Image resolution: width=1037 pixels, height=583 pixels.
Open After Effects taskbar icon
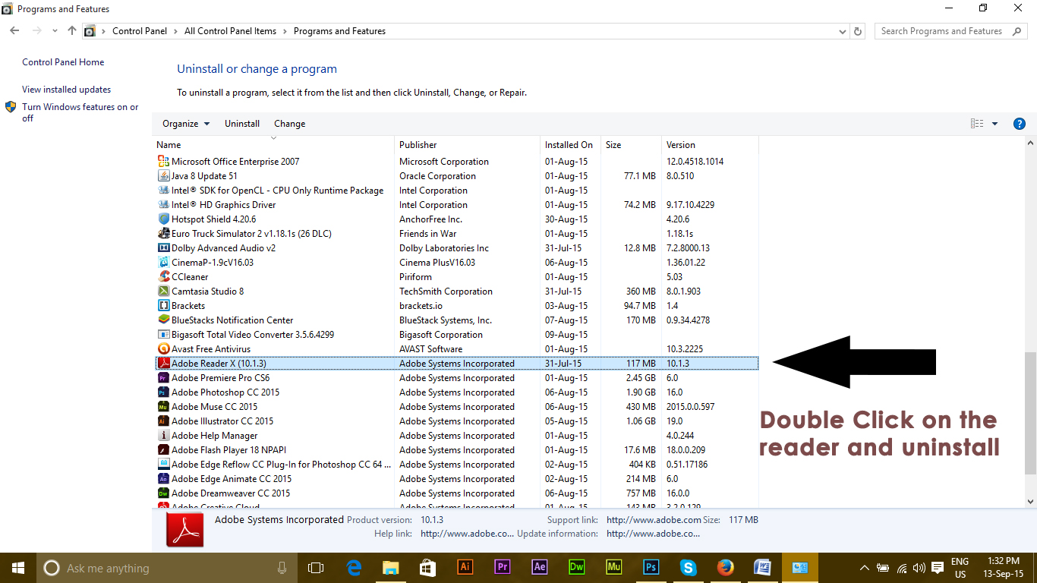[539, 567]
